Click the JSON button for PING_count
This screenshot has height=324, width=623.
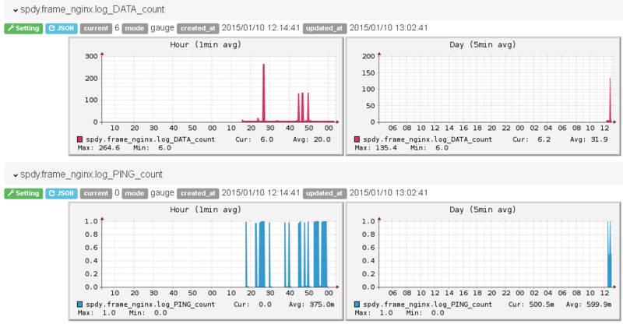62,193
